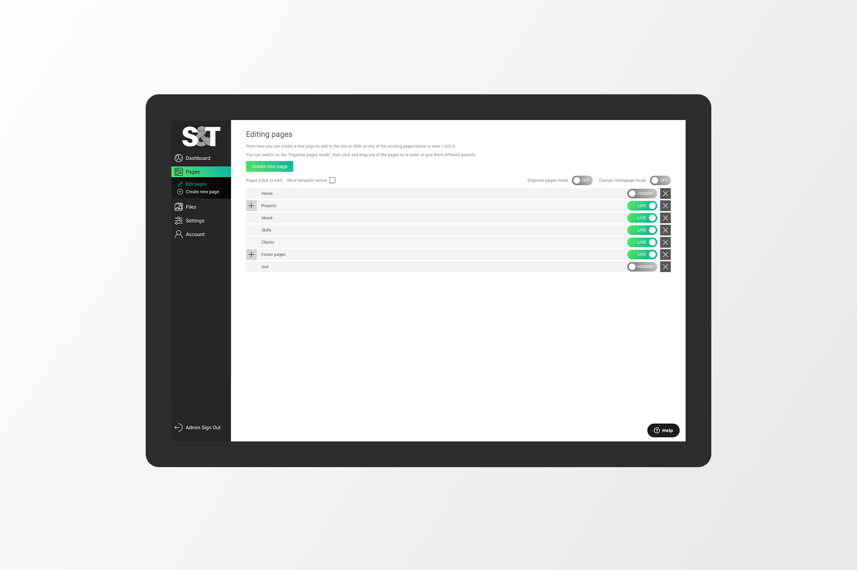
Task: Click the Create new page icon
Action: click(180, 192)
